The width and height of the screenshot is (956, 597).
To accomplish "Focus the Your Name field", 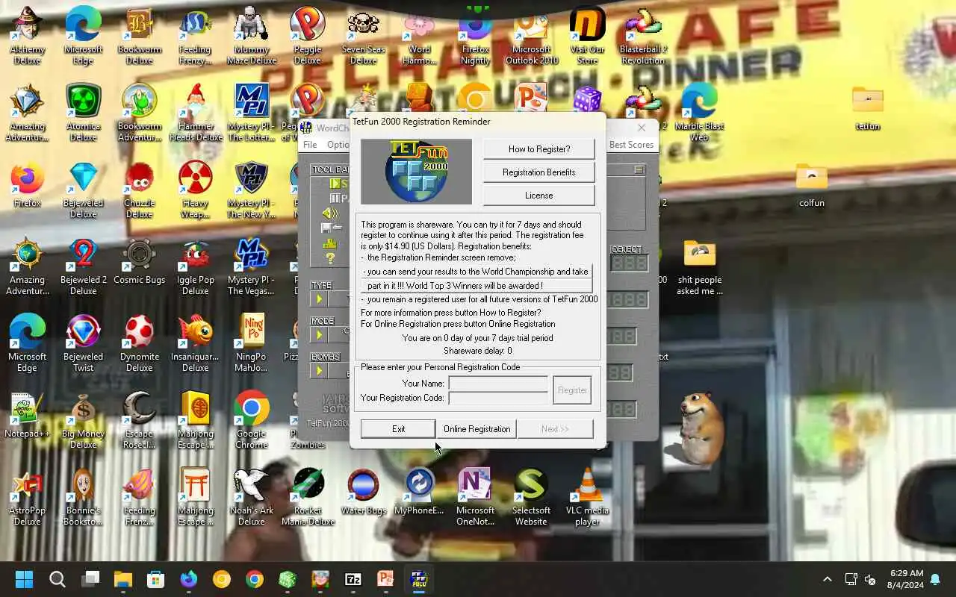I will click(498, 384).
